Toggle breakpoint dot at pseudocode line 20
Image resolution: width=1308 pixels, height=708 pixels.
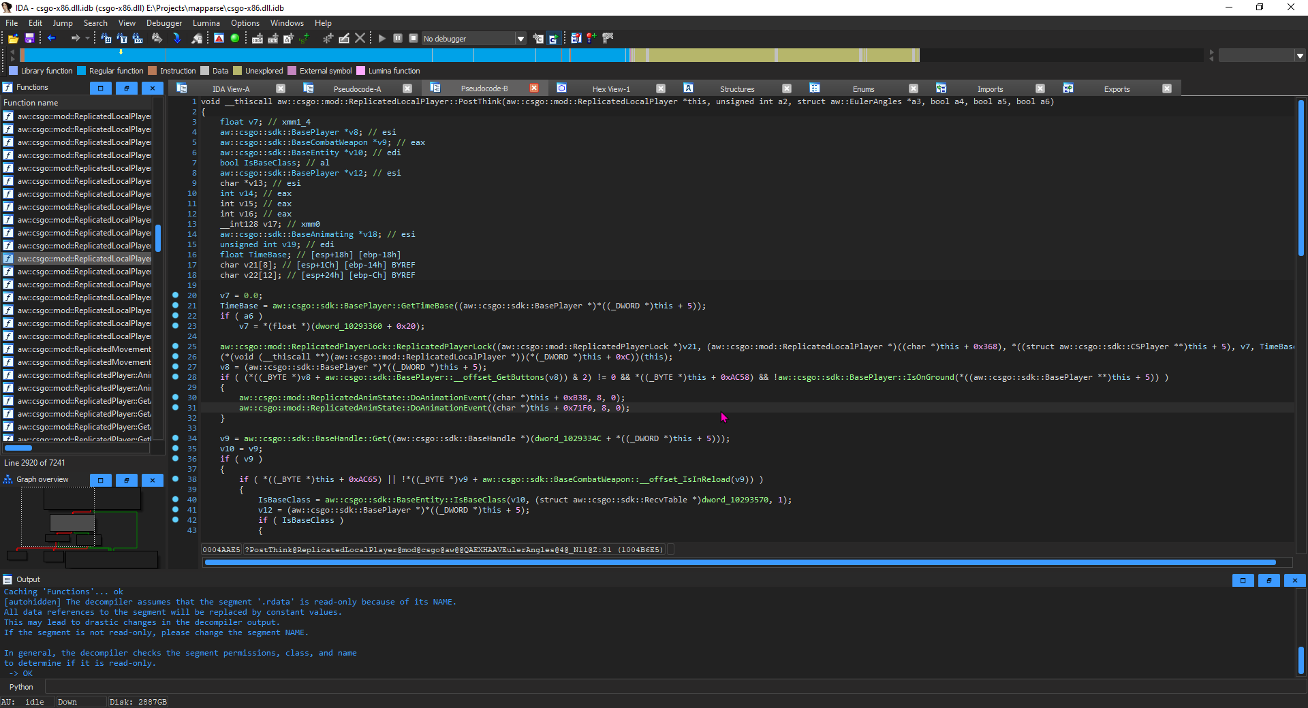pos(175,295)
